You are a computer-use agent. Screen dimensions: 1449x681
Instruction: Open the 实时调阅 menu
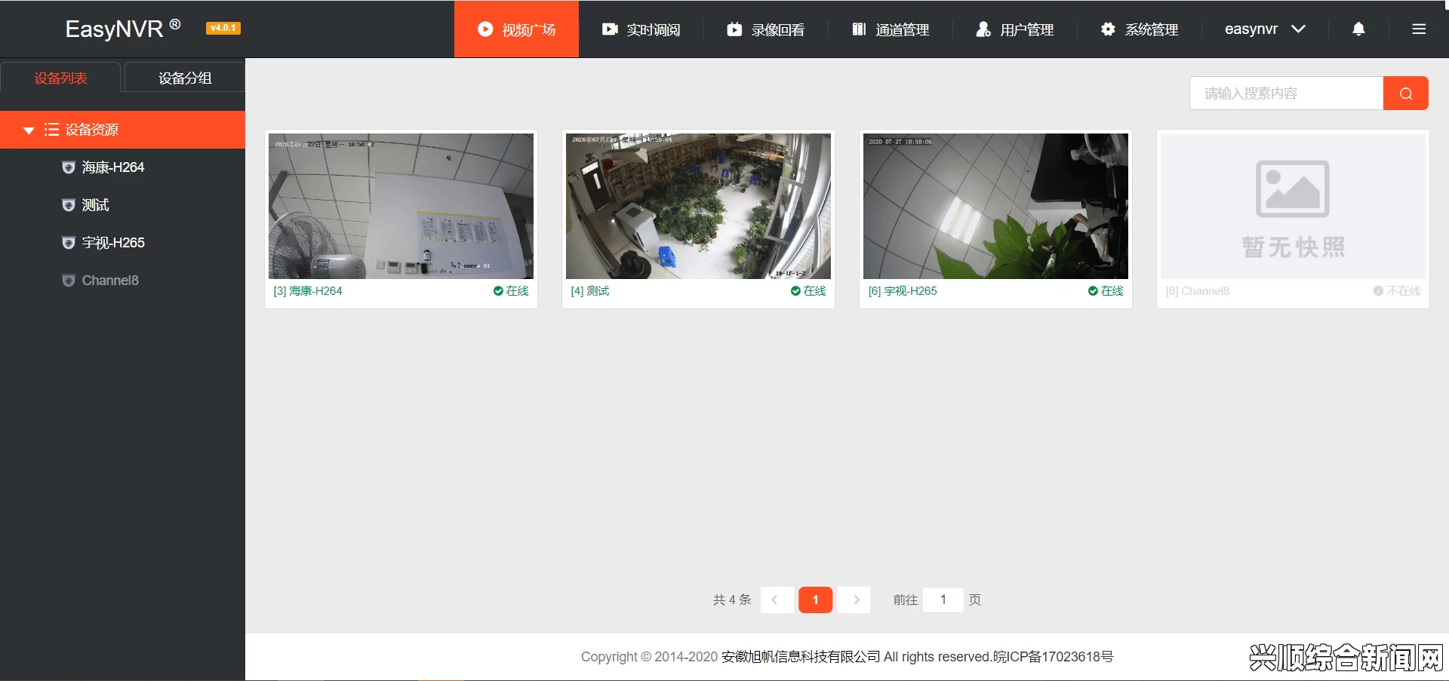(x=641, y=29)
